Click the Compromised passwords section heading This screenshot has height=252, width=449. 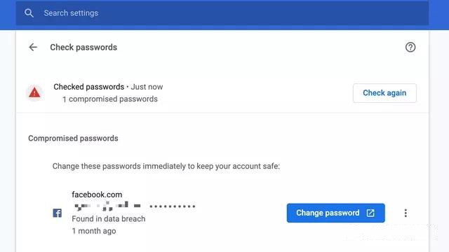point(73,139)
